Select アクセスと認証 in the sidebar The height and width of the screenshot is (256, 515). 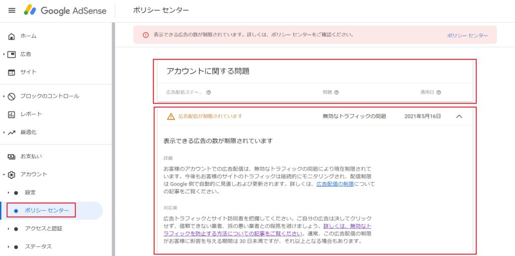tap(44, 228)
